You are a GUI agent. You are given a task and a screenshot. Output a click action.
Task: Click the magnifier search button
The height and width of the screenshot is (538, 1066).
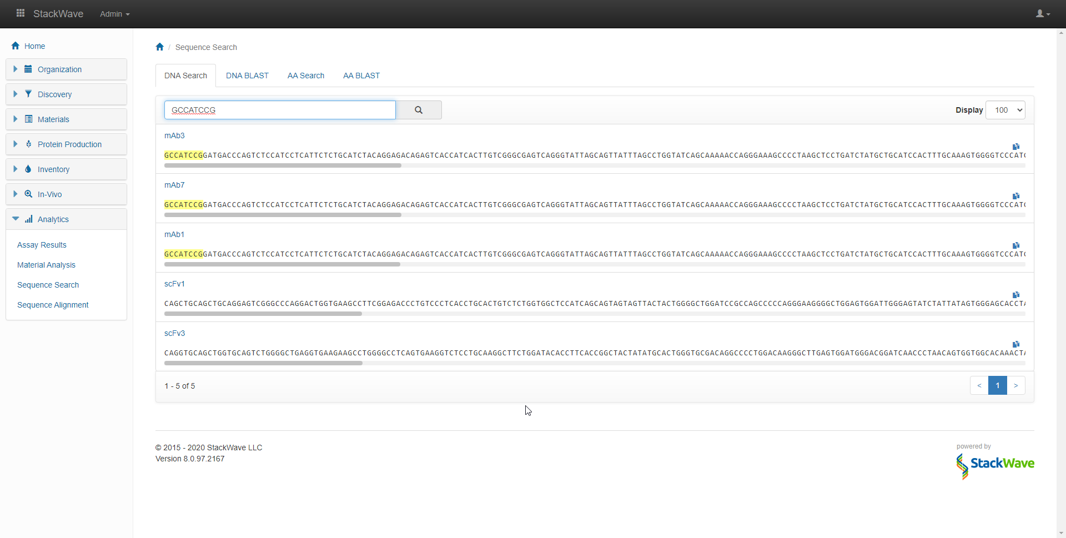point(419,110)
